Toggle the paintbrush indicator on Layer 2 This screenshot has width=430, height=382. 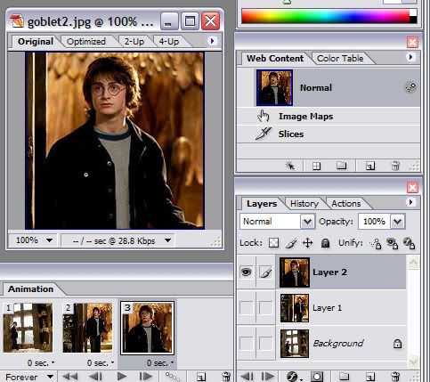(266, 272)
